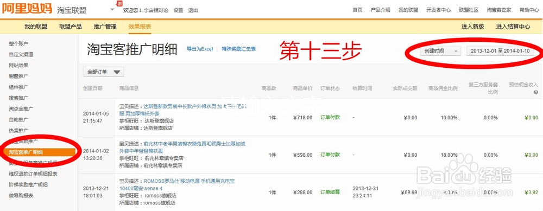Viewport: 543px width, 211px height.
Task: Select 网站效果 in the sidebar
Action: coord(18,66)
